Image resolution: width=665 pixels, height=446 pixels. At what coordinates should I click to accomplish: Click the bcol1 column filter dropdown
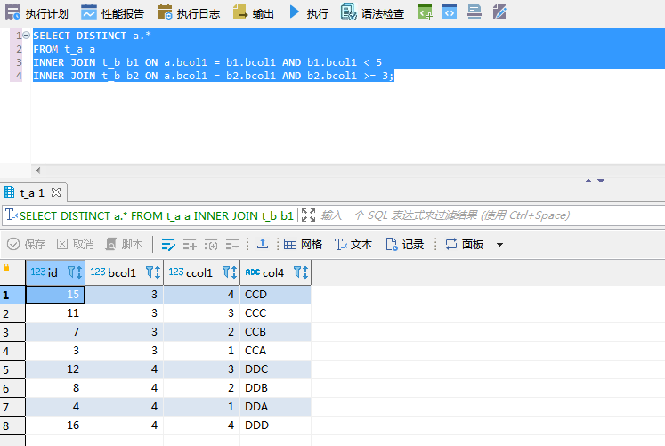coord(152,272)
